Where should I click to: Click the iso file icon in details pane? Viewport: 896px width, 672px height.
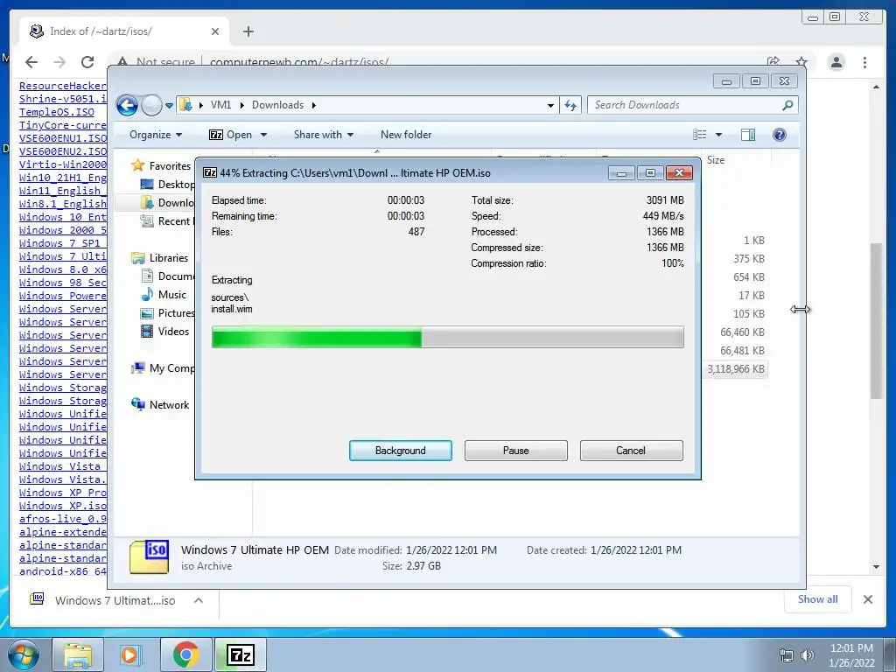pos(149,557)
